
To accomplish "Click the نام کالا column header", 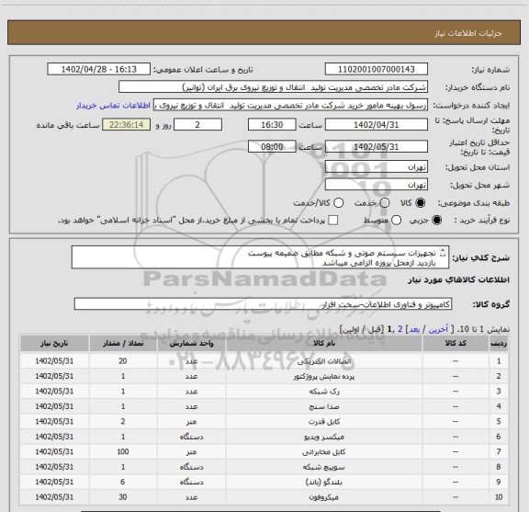I will 324,343.
